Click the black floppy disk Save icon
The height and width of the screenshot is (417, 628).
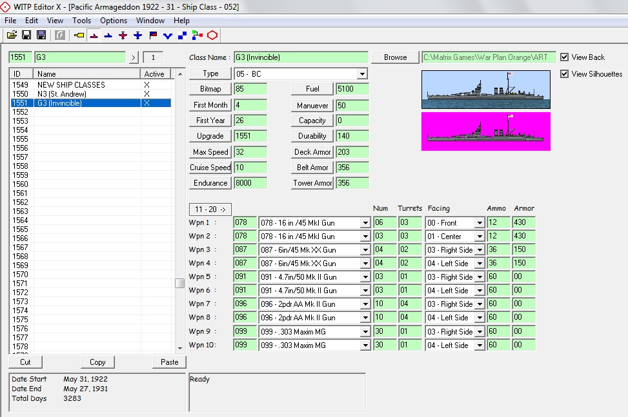coord(26,35)
